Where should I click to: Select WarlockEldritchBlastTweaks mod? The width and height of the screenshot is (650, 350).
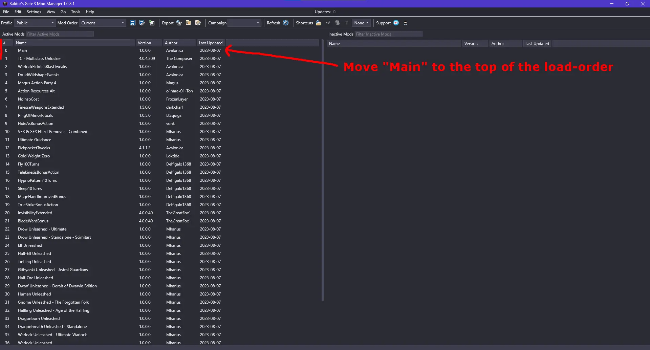[159, 67]
